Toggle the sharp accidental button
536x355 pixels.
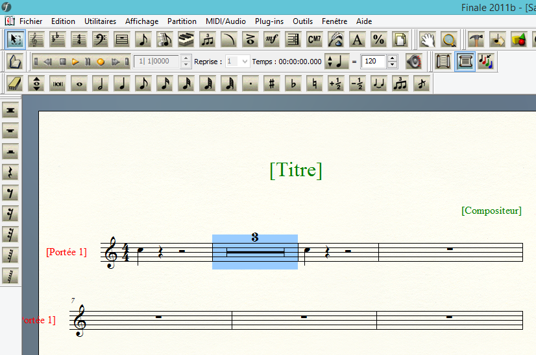272,84
